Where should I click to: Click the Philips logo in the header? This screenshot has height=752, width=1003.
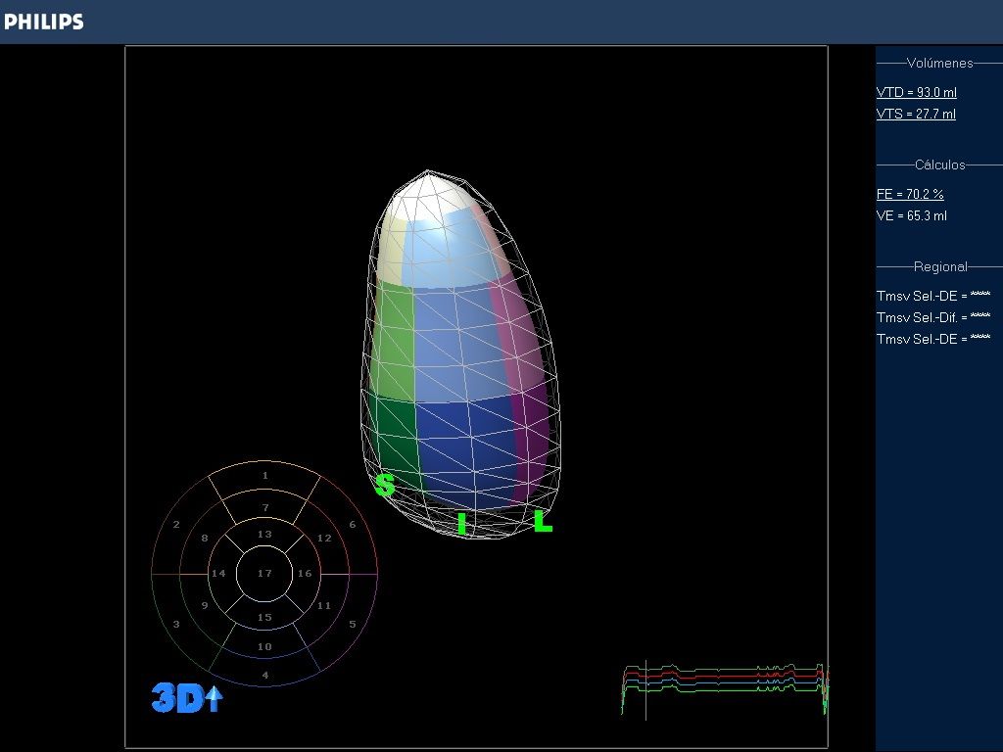[44, 22]
